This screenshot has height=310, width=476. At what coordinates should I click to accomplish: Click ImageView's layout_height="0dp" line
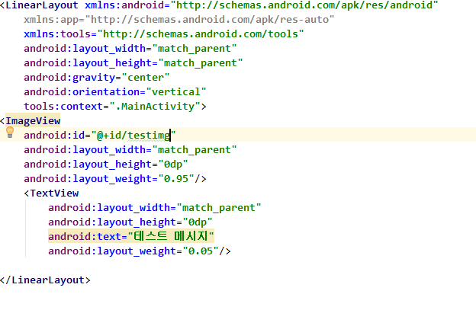106,165
